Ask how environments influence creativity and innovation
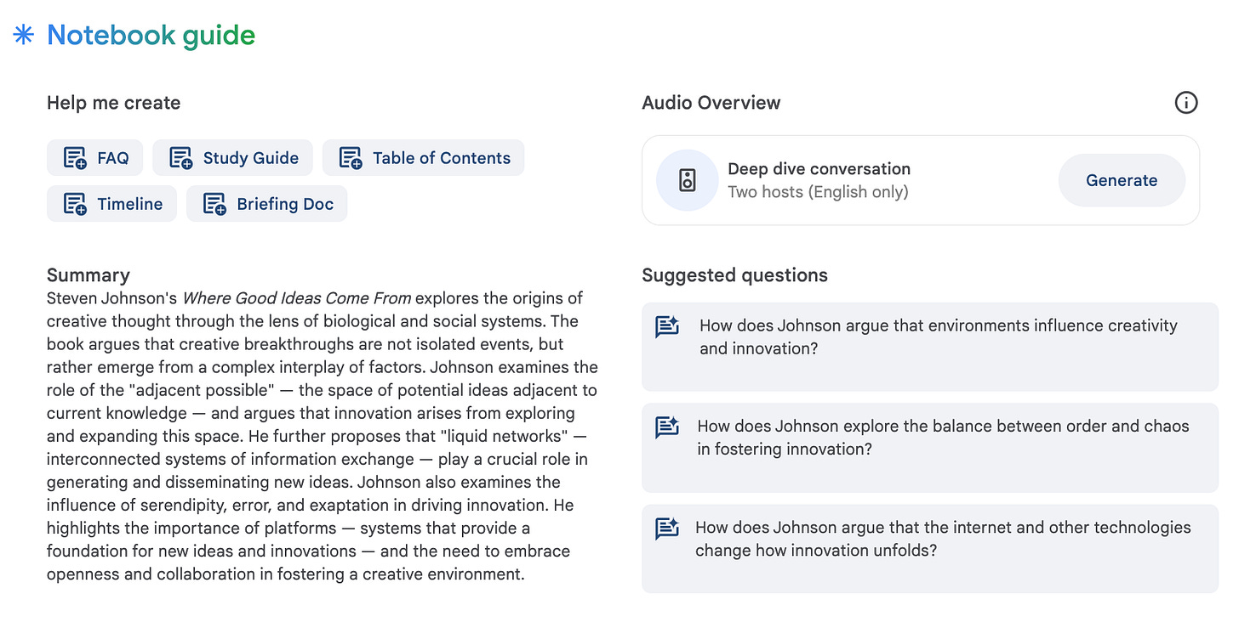 [930, 347]
